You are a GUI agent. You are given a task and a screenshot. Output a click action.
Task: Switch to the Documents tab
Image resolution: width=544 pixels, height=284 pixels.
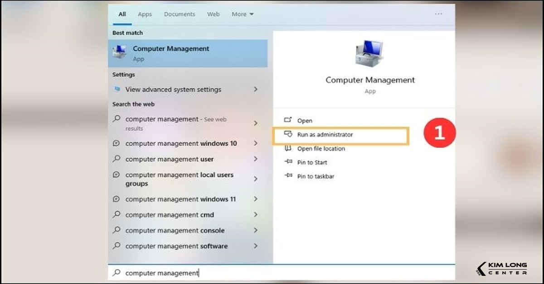(180, 14)
